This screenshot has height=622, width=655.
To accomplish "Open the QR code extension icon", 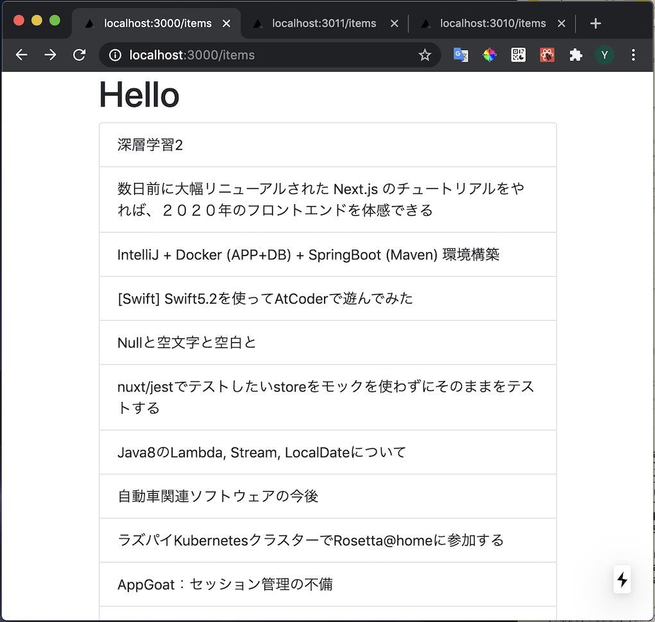I will (x=518, y=55).
